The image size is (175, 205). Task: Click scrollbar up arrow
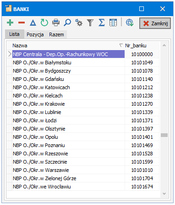coord(164,46)
